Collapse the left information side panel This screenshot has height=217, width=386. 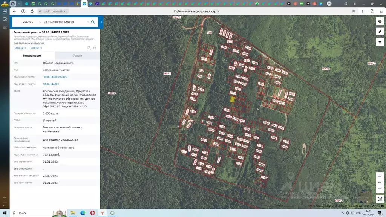[x=101, y=22]
